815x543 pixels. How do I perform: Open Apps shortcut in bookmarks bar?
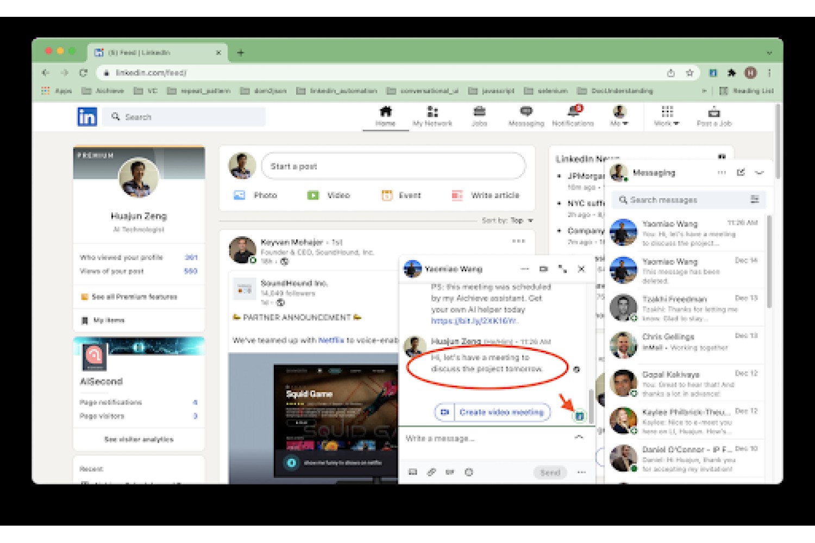pyautogui.click(x=57, y=91)
